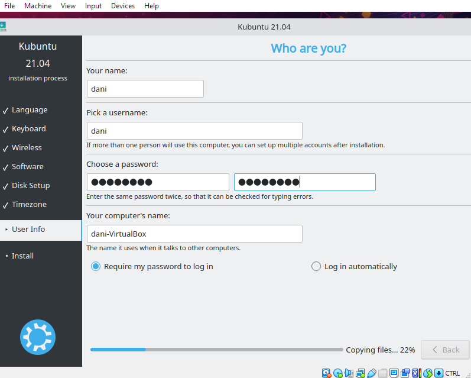Screen dimensions: 471x378
Task: Open the View menu
Action: [68, 6]
